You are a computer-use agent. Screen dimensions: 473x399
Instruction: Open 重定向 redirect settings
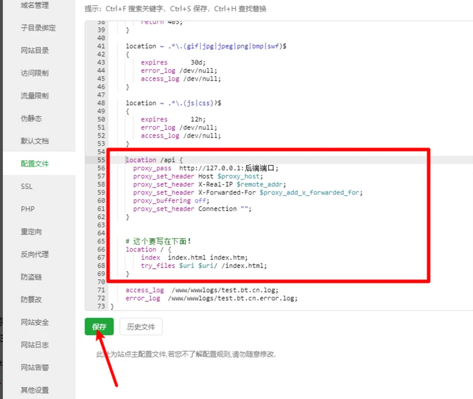[x=31, y=231]
